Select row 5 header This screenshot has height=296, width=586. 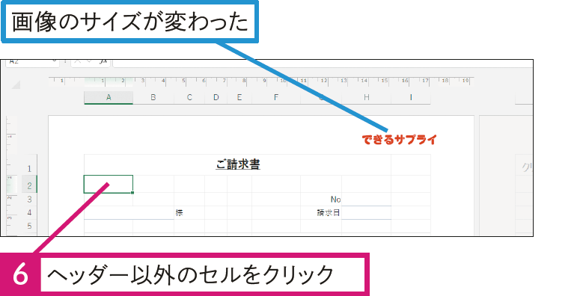(29, 226)
